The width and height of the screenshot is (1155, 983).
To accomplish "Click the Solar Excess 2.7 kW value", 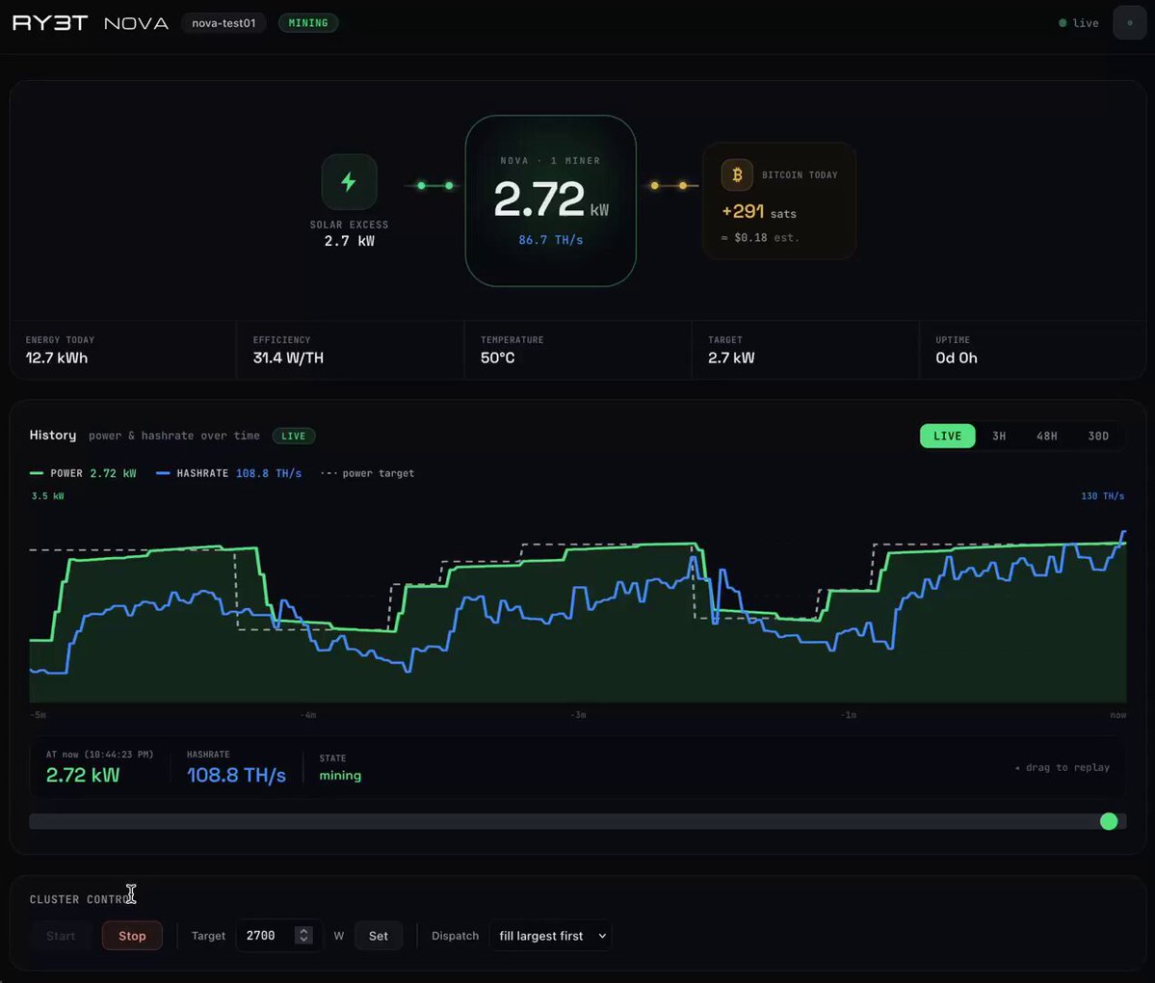I will click(x=349, y=241).
